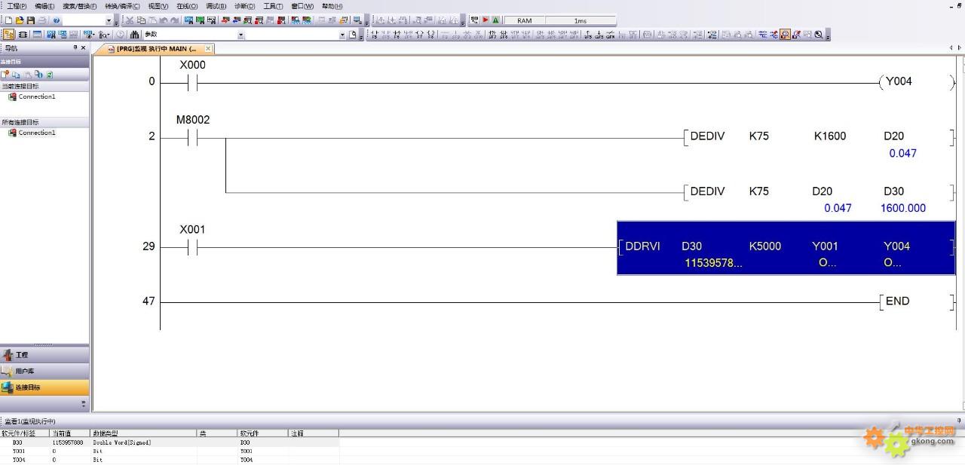Click the blue help question mark icon
Screen dimensions: 965x465
pyautogui.click(x=57, y=20)
